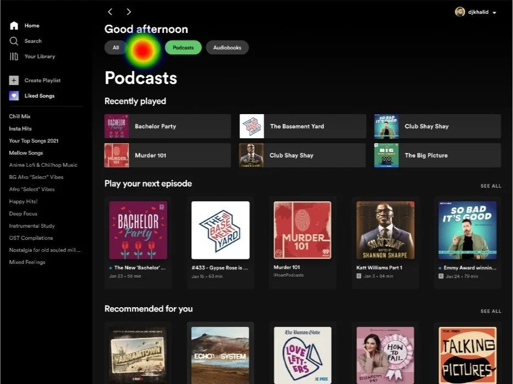This screenshot has width=513, height=384.
Task: Open The Big Picture in Recently played
Action: coord(437,155)
